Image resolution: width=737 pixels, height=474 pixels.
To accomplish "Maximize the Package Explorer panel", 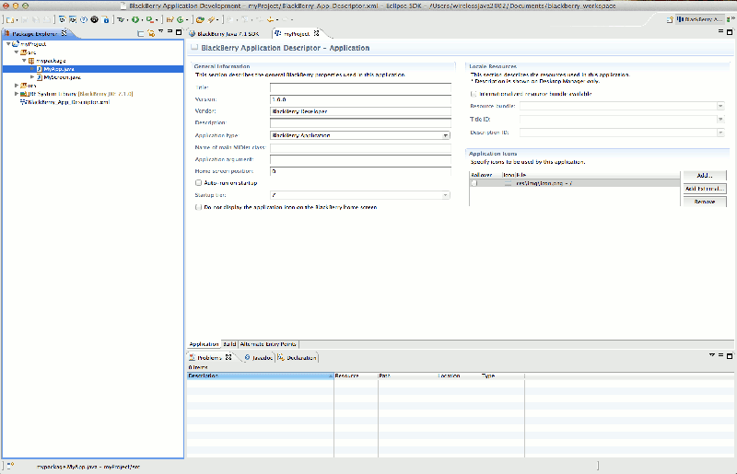I will coord(179,32).
